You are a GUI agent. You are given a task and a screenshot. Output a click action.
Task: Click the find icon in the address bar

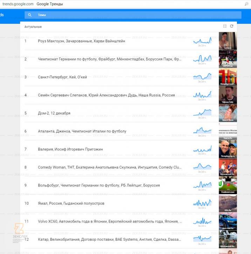click(x=246, y=4)
